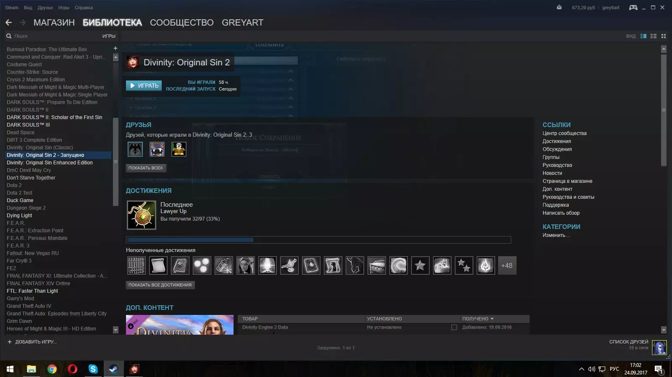Click ДОБАВИТЬ ИГРУ... button
The height and width of the screenshot is (377, 672).
[32, 342]
